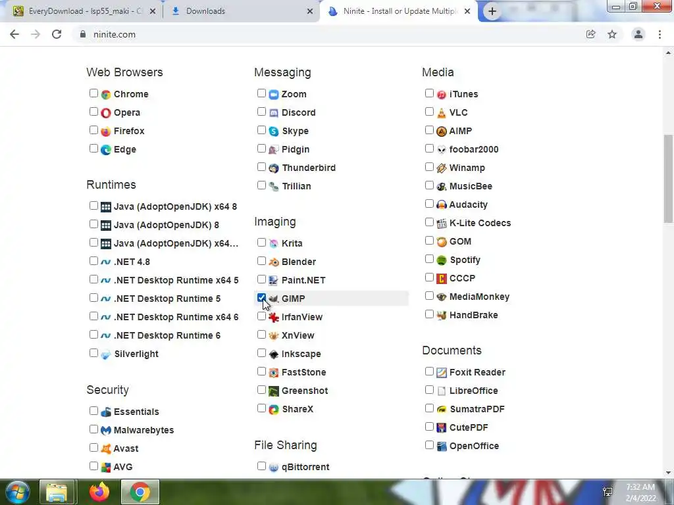Switch to the Downloads tab
The height and width of the screenshot is (505, 674).
click(x=241, y=11)
